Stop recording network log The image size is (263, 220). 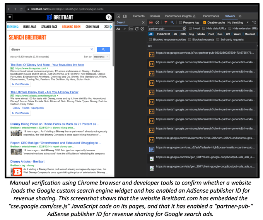[151, 22]
